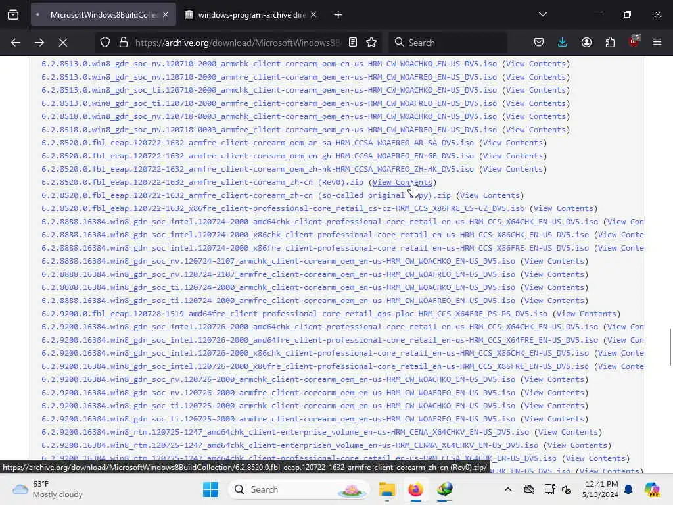Click the archive.org URL address bar
Image resolution: width=673 pixels, height=505 pixels.
coord(237,43)
